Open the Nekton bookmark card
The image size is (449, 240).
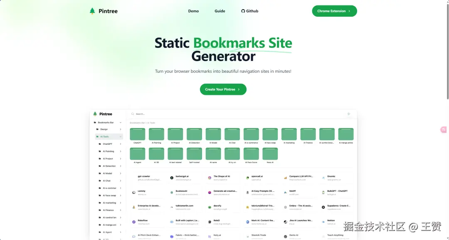[x=336, y=222]
